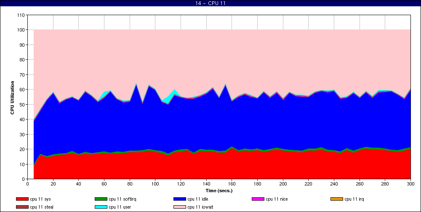Screen dimensions: 421x212
Task: Click the blue cpu 11 idle legend swatch
Action: point(180,199)
